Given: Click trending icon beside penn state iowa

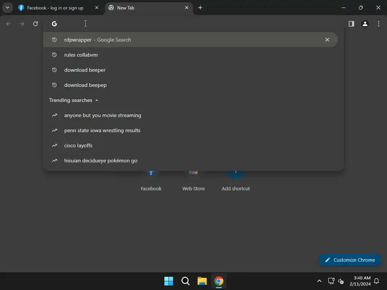Looking at the screenshot, I should click(x=54, y=130).
